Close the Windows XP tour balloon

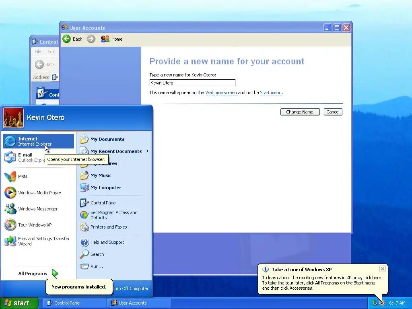[x=383, y=269]
